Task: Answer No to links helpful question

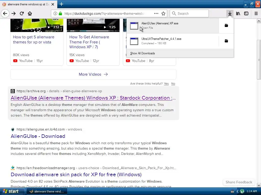Action: point(173,84)
